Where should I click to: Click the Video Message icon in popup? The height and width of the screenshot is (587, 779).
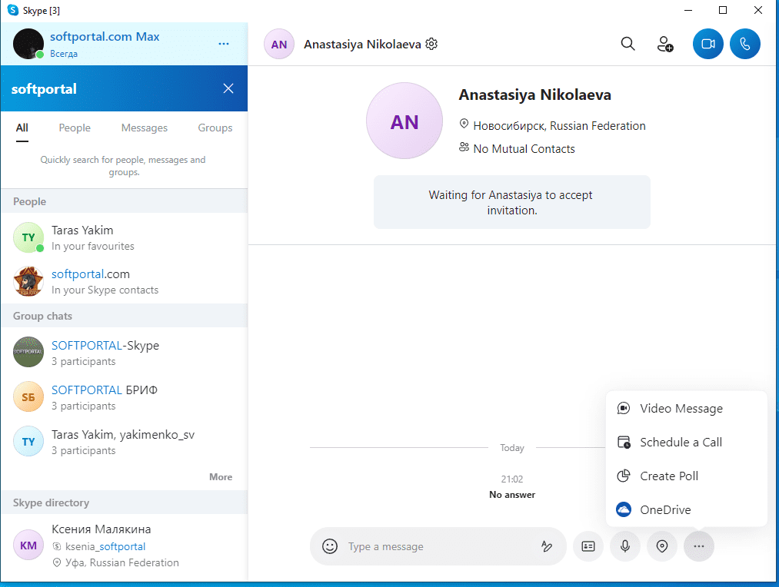624,409
